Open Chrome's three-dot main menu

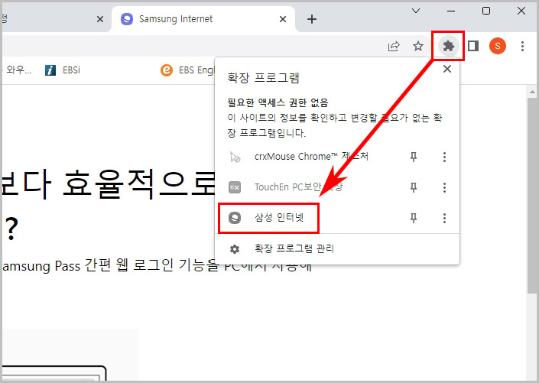522,46
